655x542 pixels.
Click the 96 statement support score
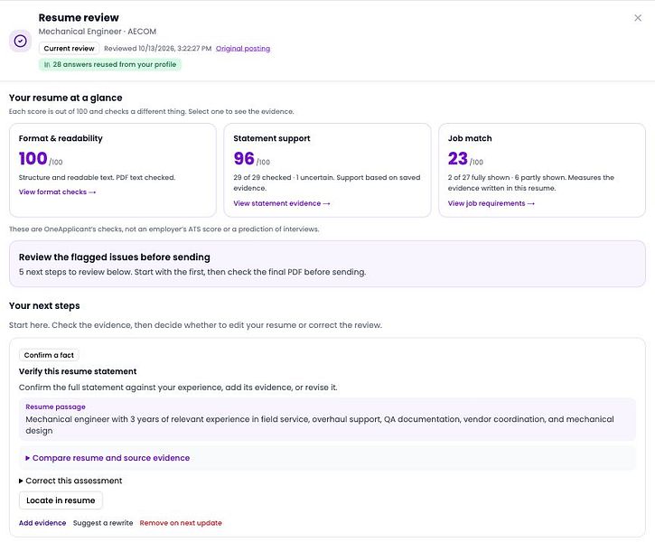coord(244,159)
